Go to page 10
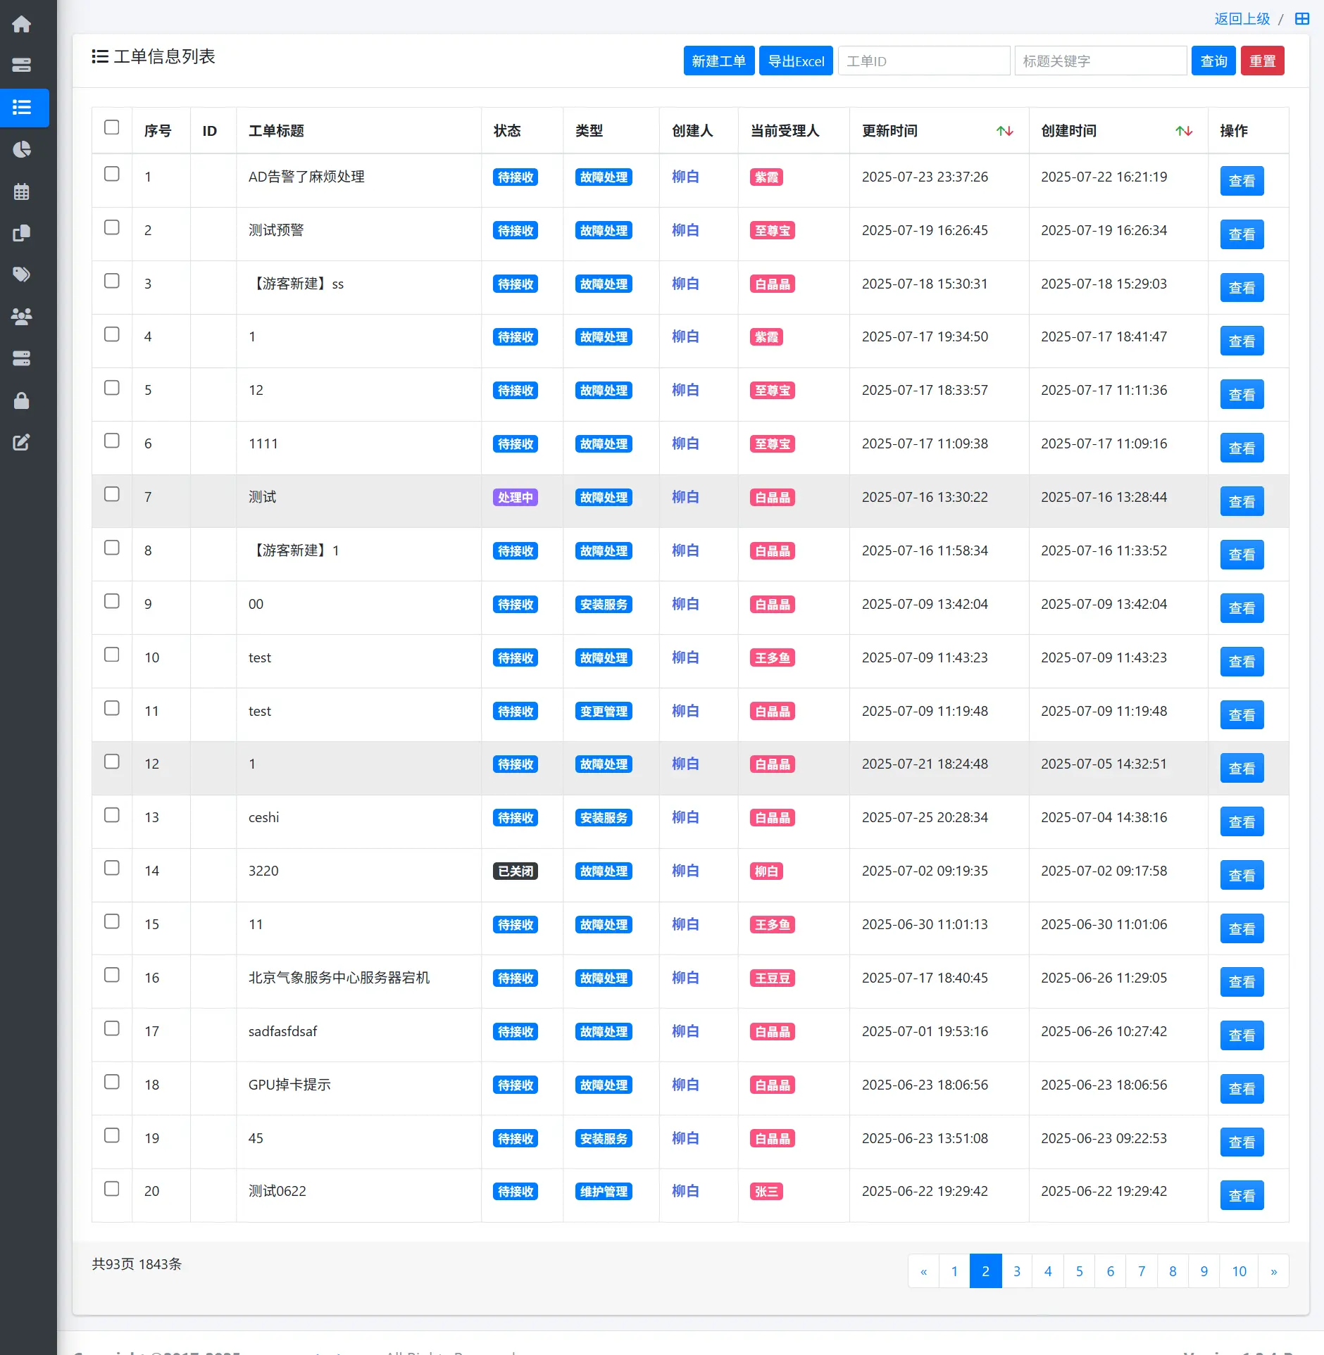 tap(1239, 1271)
